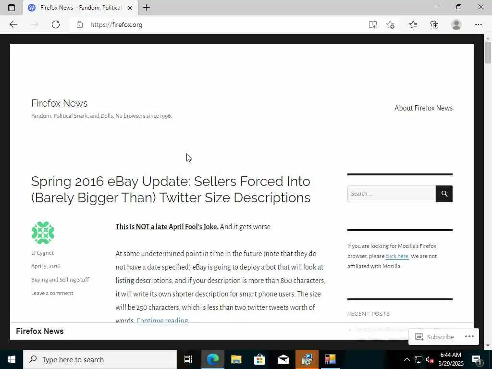The image size is (492, 369).
Task: Open the Read aloud icon in address bar
Action: pyautogui.click(x=373, y=25)
